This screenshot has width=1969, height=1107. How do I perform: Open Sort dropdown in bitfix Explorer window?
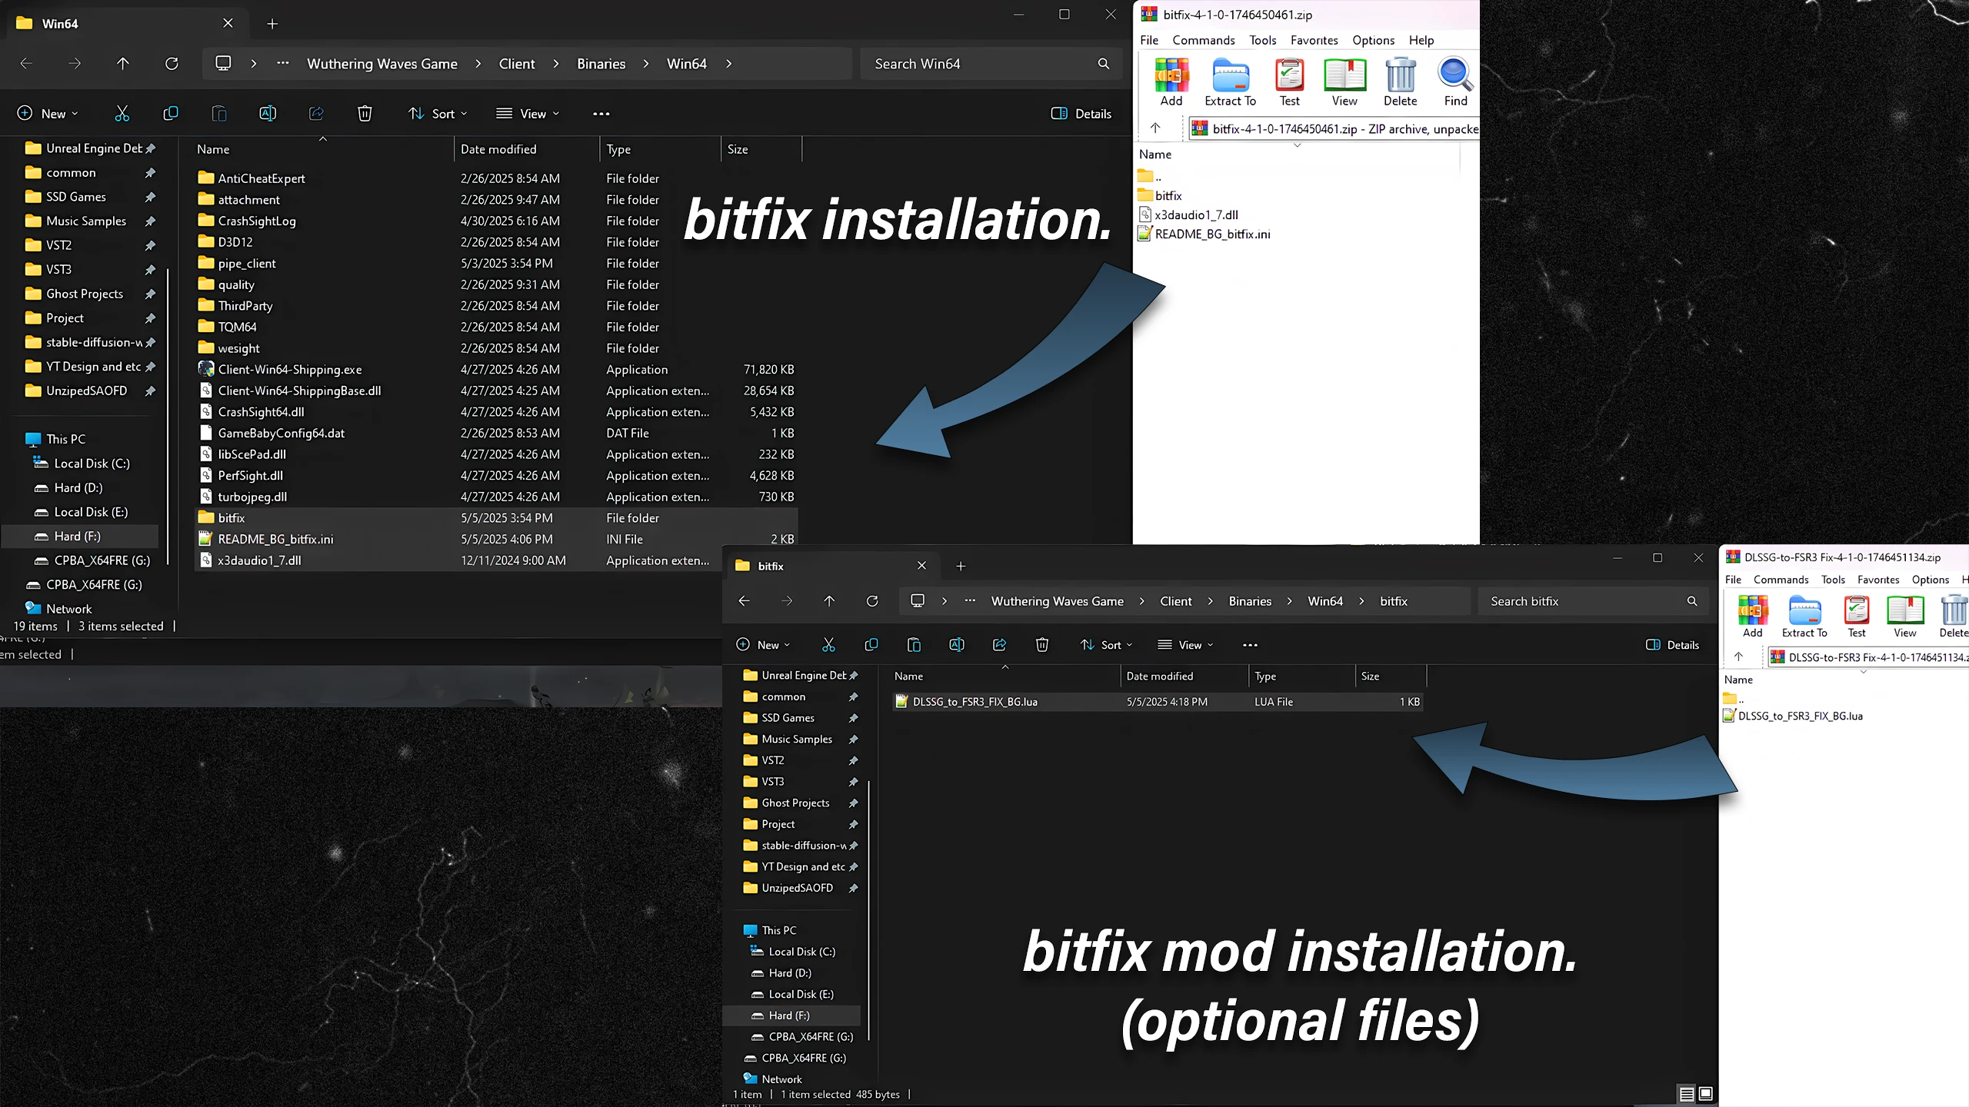[1106, 645]
